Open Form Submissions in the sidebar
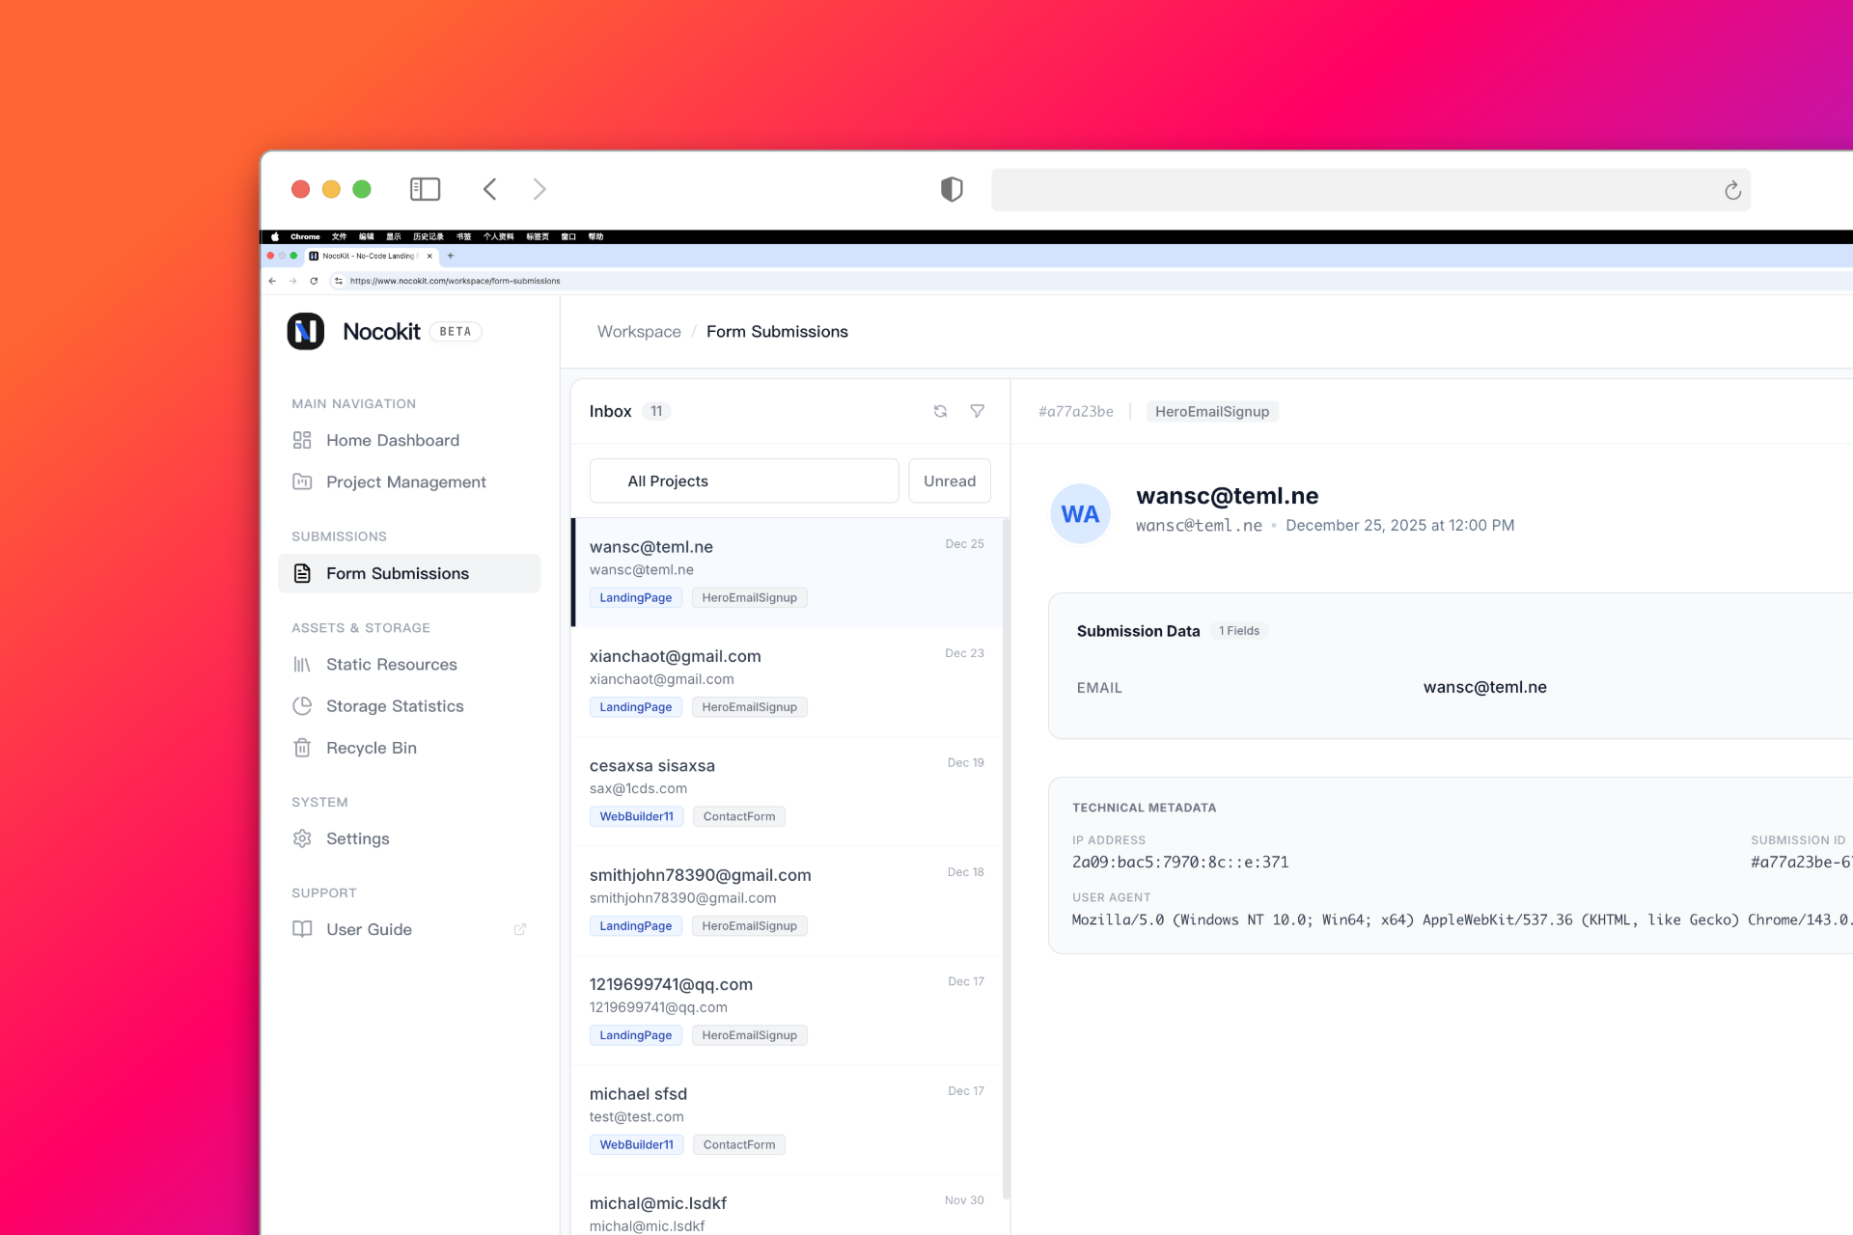Screen dimensions: 1853x1235 pos(397,573)
